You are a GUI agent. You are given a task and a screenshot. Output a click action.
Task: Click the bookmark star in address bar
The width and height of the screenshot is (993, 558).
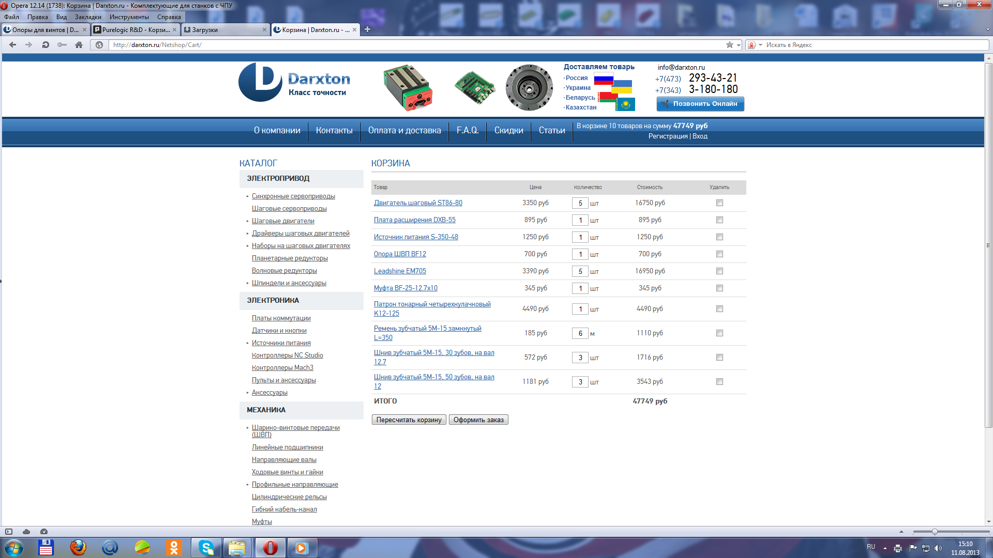pyautogui.click(x=729, y=45)
